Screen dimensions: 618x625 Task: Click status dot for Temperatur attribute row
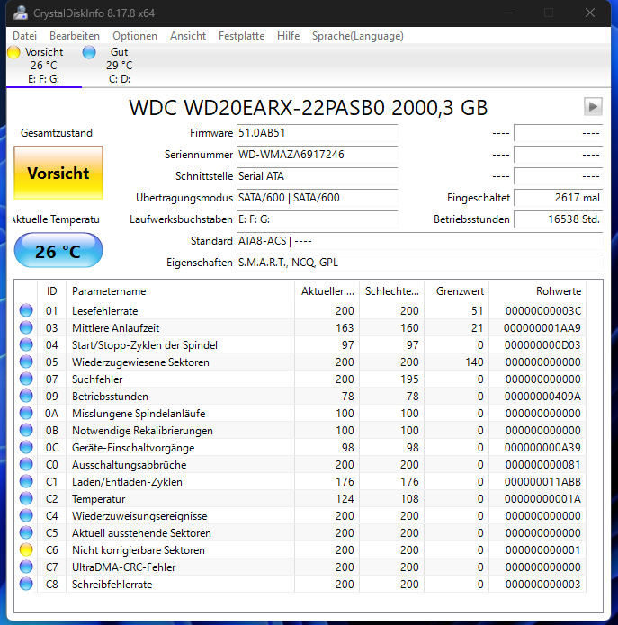26,498
